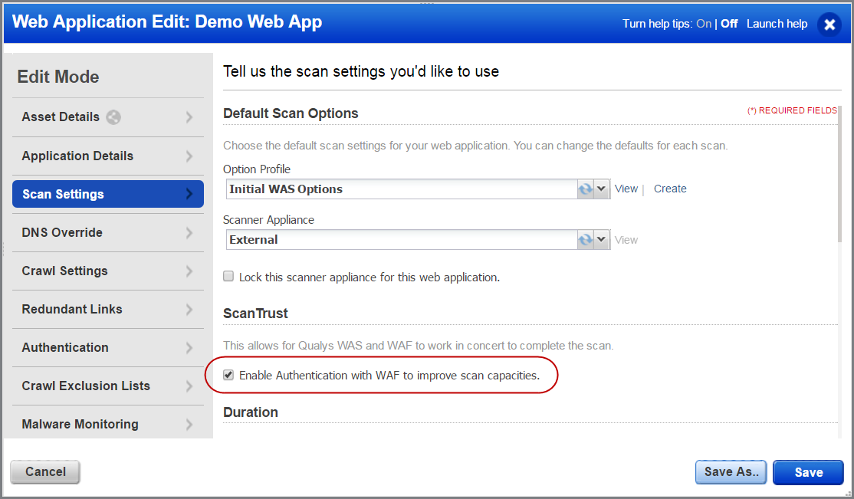Switch to DNS Override section

point(108,232)
